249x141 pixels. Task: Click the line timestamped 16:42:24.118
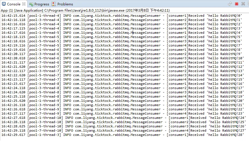coord(123,88)
